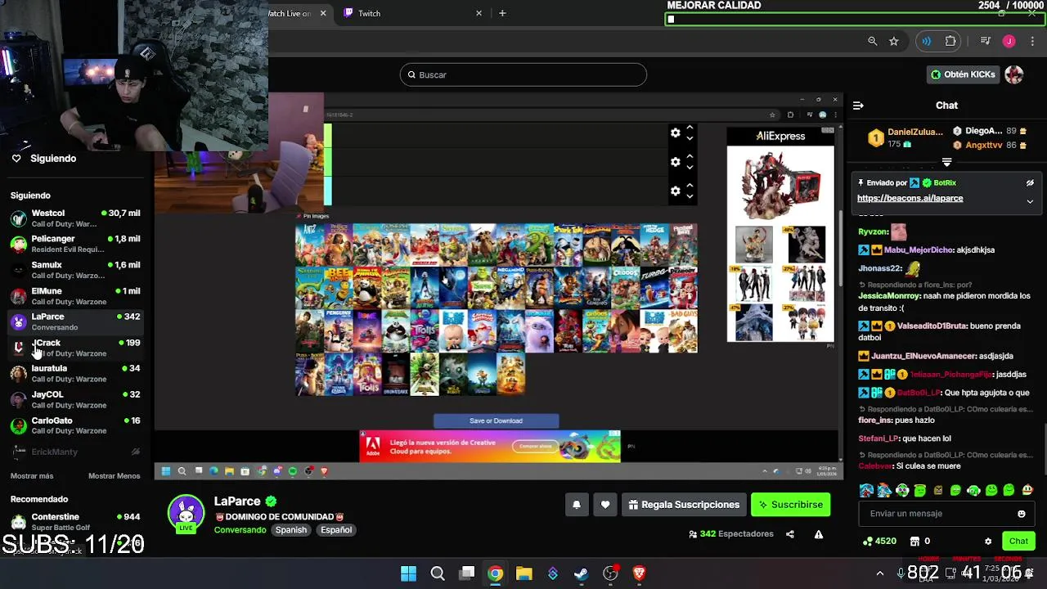Switch to Watch Live browser tab
Screen dimensions: 1047x589
(299, 13)
